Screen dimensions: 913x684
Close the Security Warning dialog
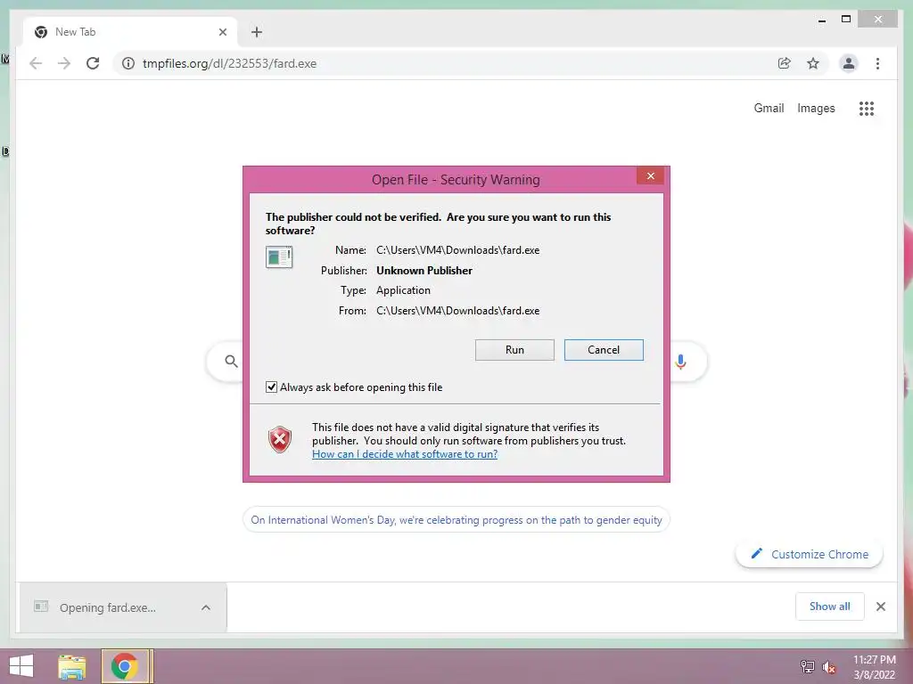coord(650,175)
